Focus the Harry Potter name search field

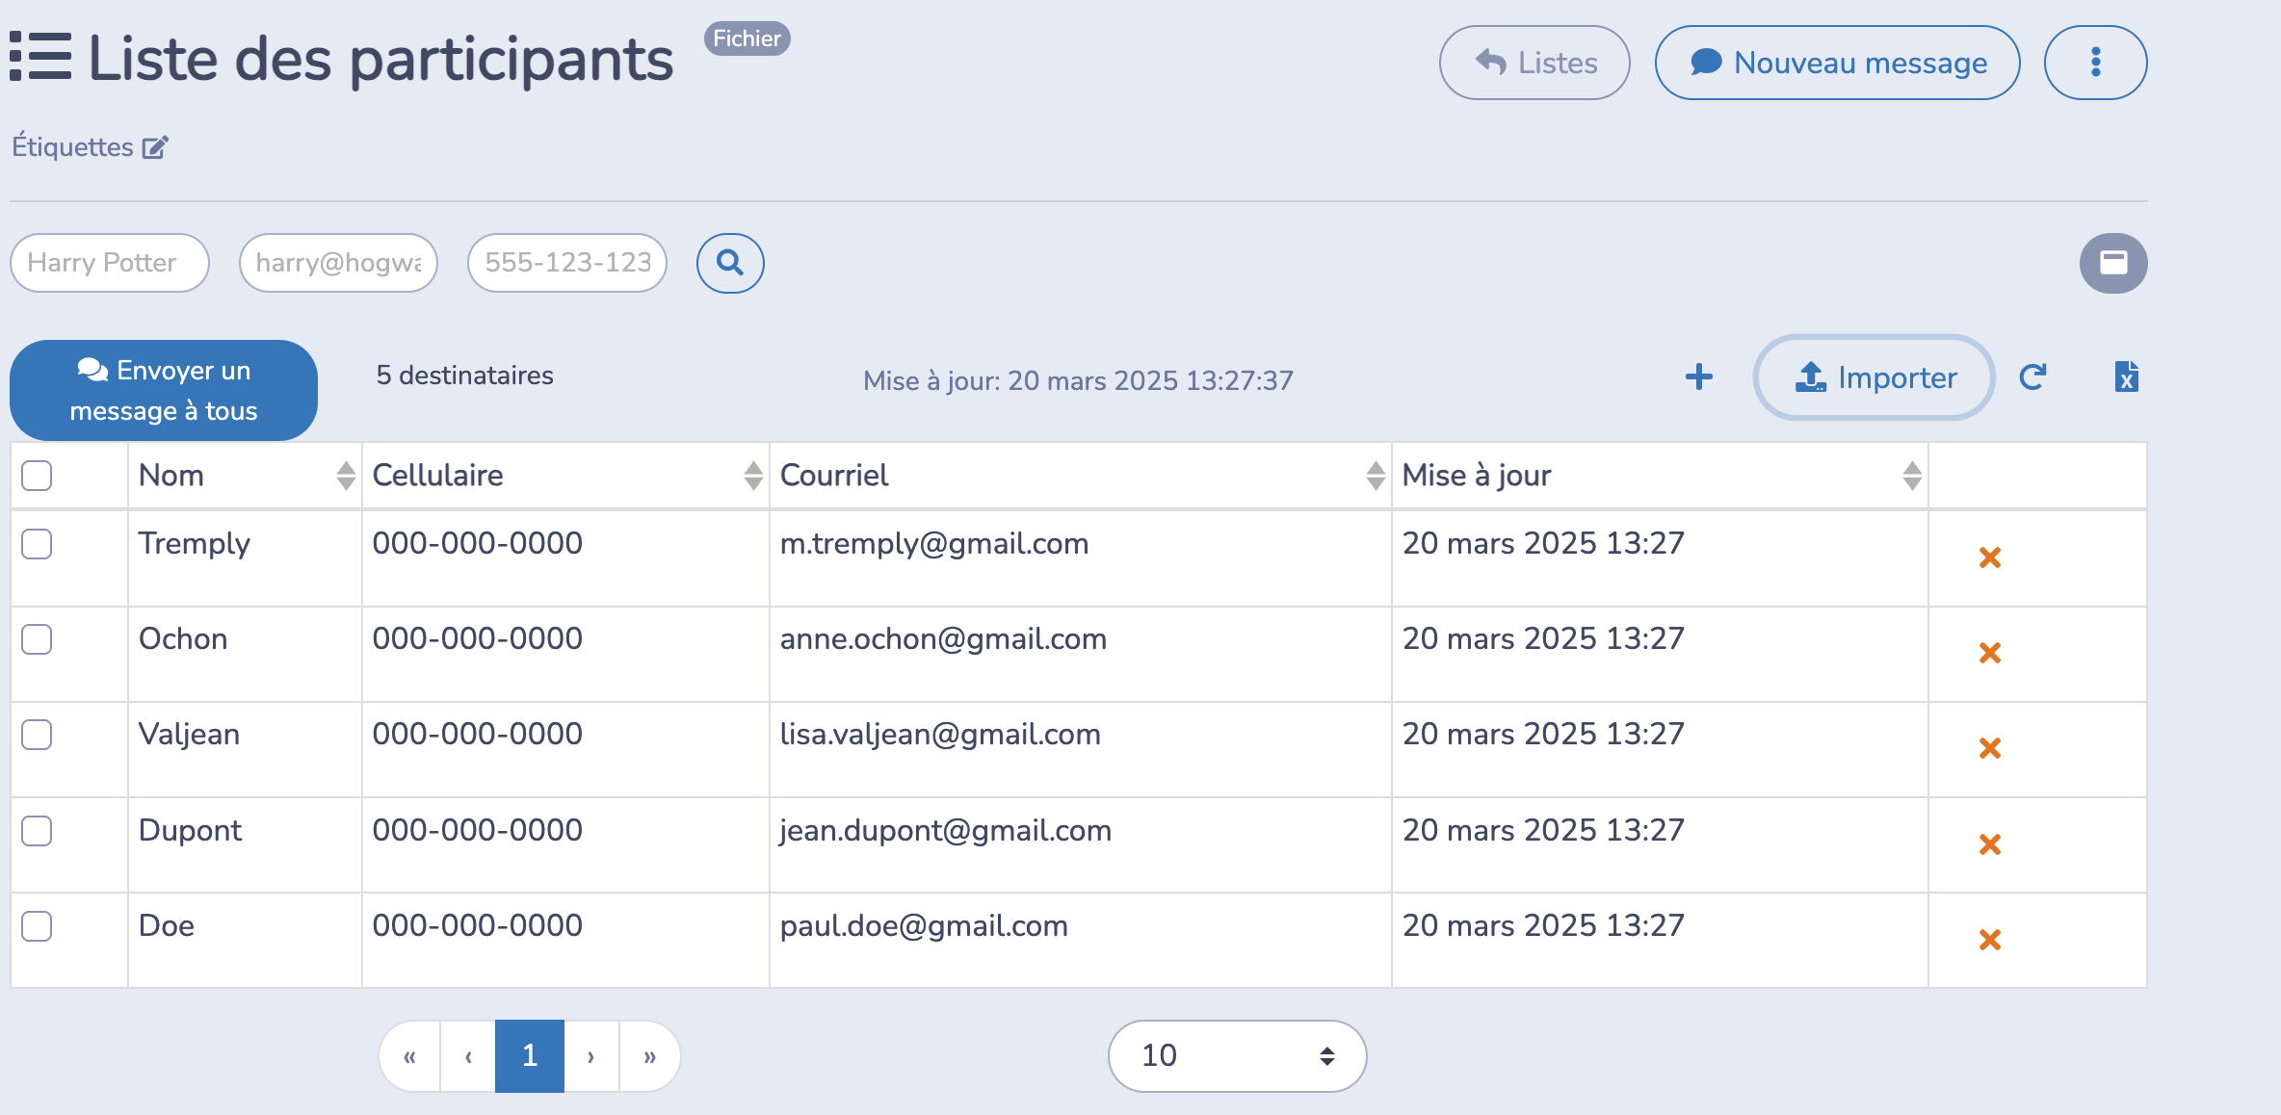[110, 263]
